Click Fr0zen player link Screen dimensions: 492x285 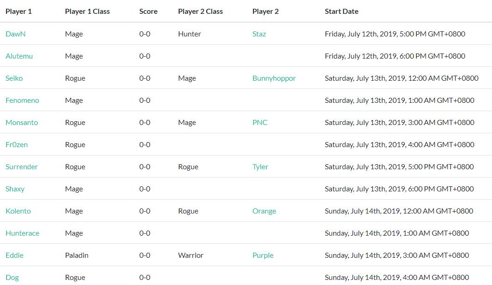[17, 144]
